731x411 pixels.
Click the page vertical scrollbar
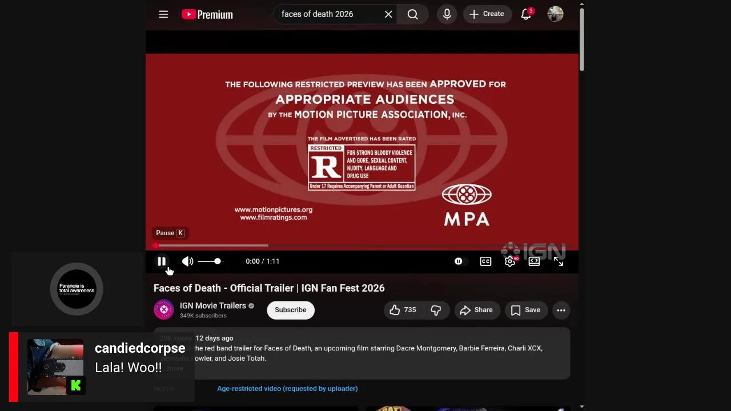[582, 40]
